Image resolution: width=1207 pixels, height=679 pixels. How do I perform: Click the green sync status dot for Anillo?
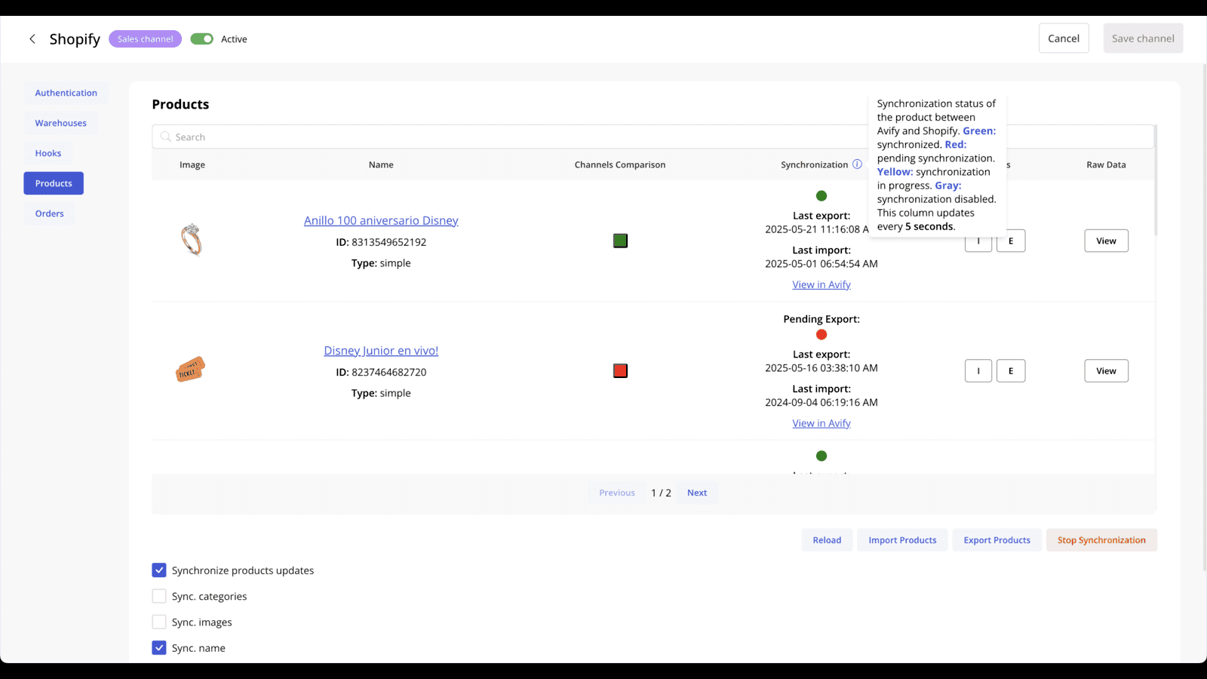[821, 195]
